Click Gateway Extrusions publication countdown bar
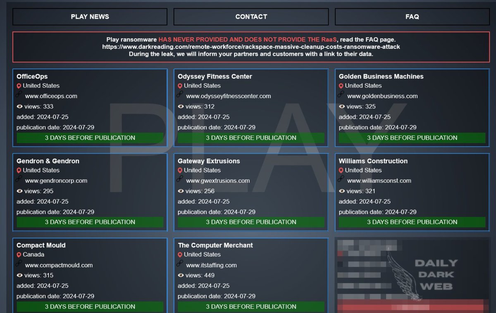 pyautogui.click(x=251, y=222)
